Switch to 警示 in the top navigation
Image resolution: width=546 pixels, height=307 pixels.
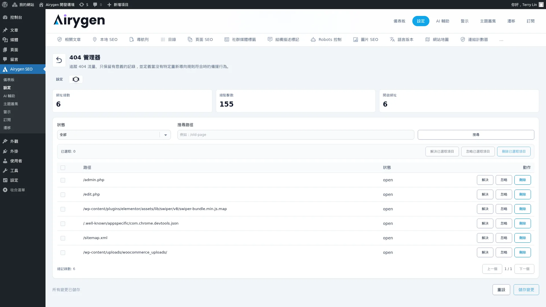465,21
